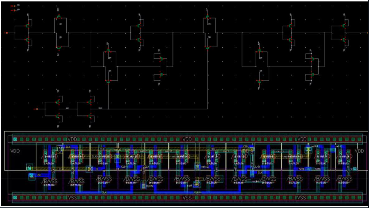Viewport: 369px width, 208px height.
Task: Click the VDD label at layout's right end
Action: 359,151
